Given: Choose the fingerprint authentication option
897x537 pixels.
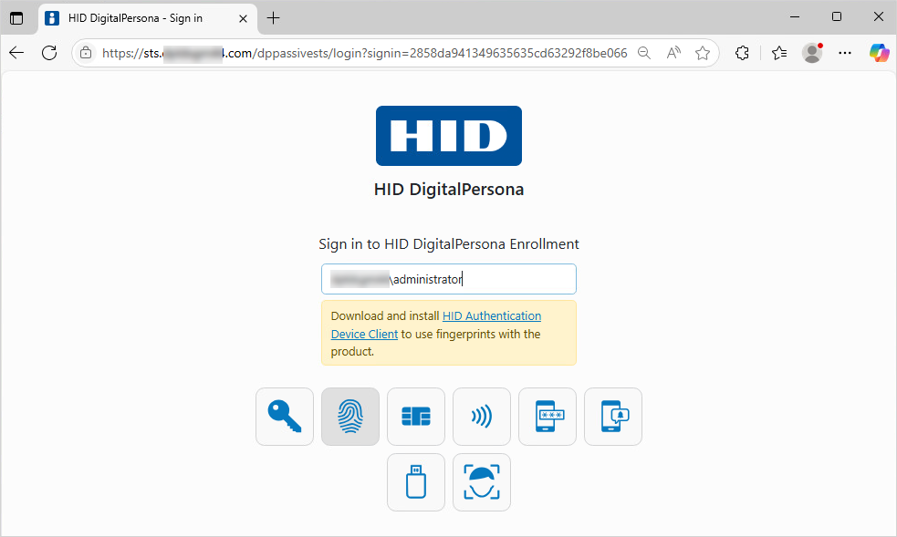Looking at the screenshot, I should [x=350, y=417].
